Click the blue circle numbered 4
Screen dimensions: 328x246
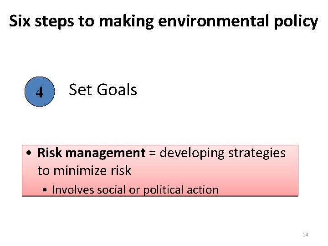coord(40,92)
